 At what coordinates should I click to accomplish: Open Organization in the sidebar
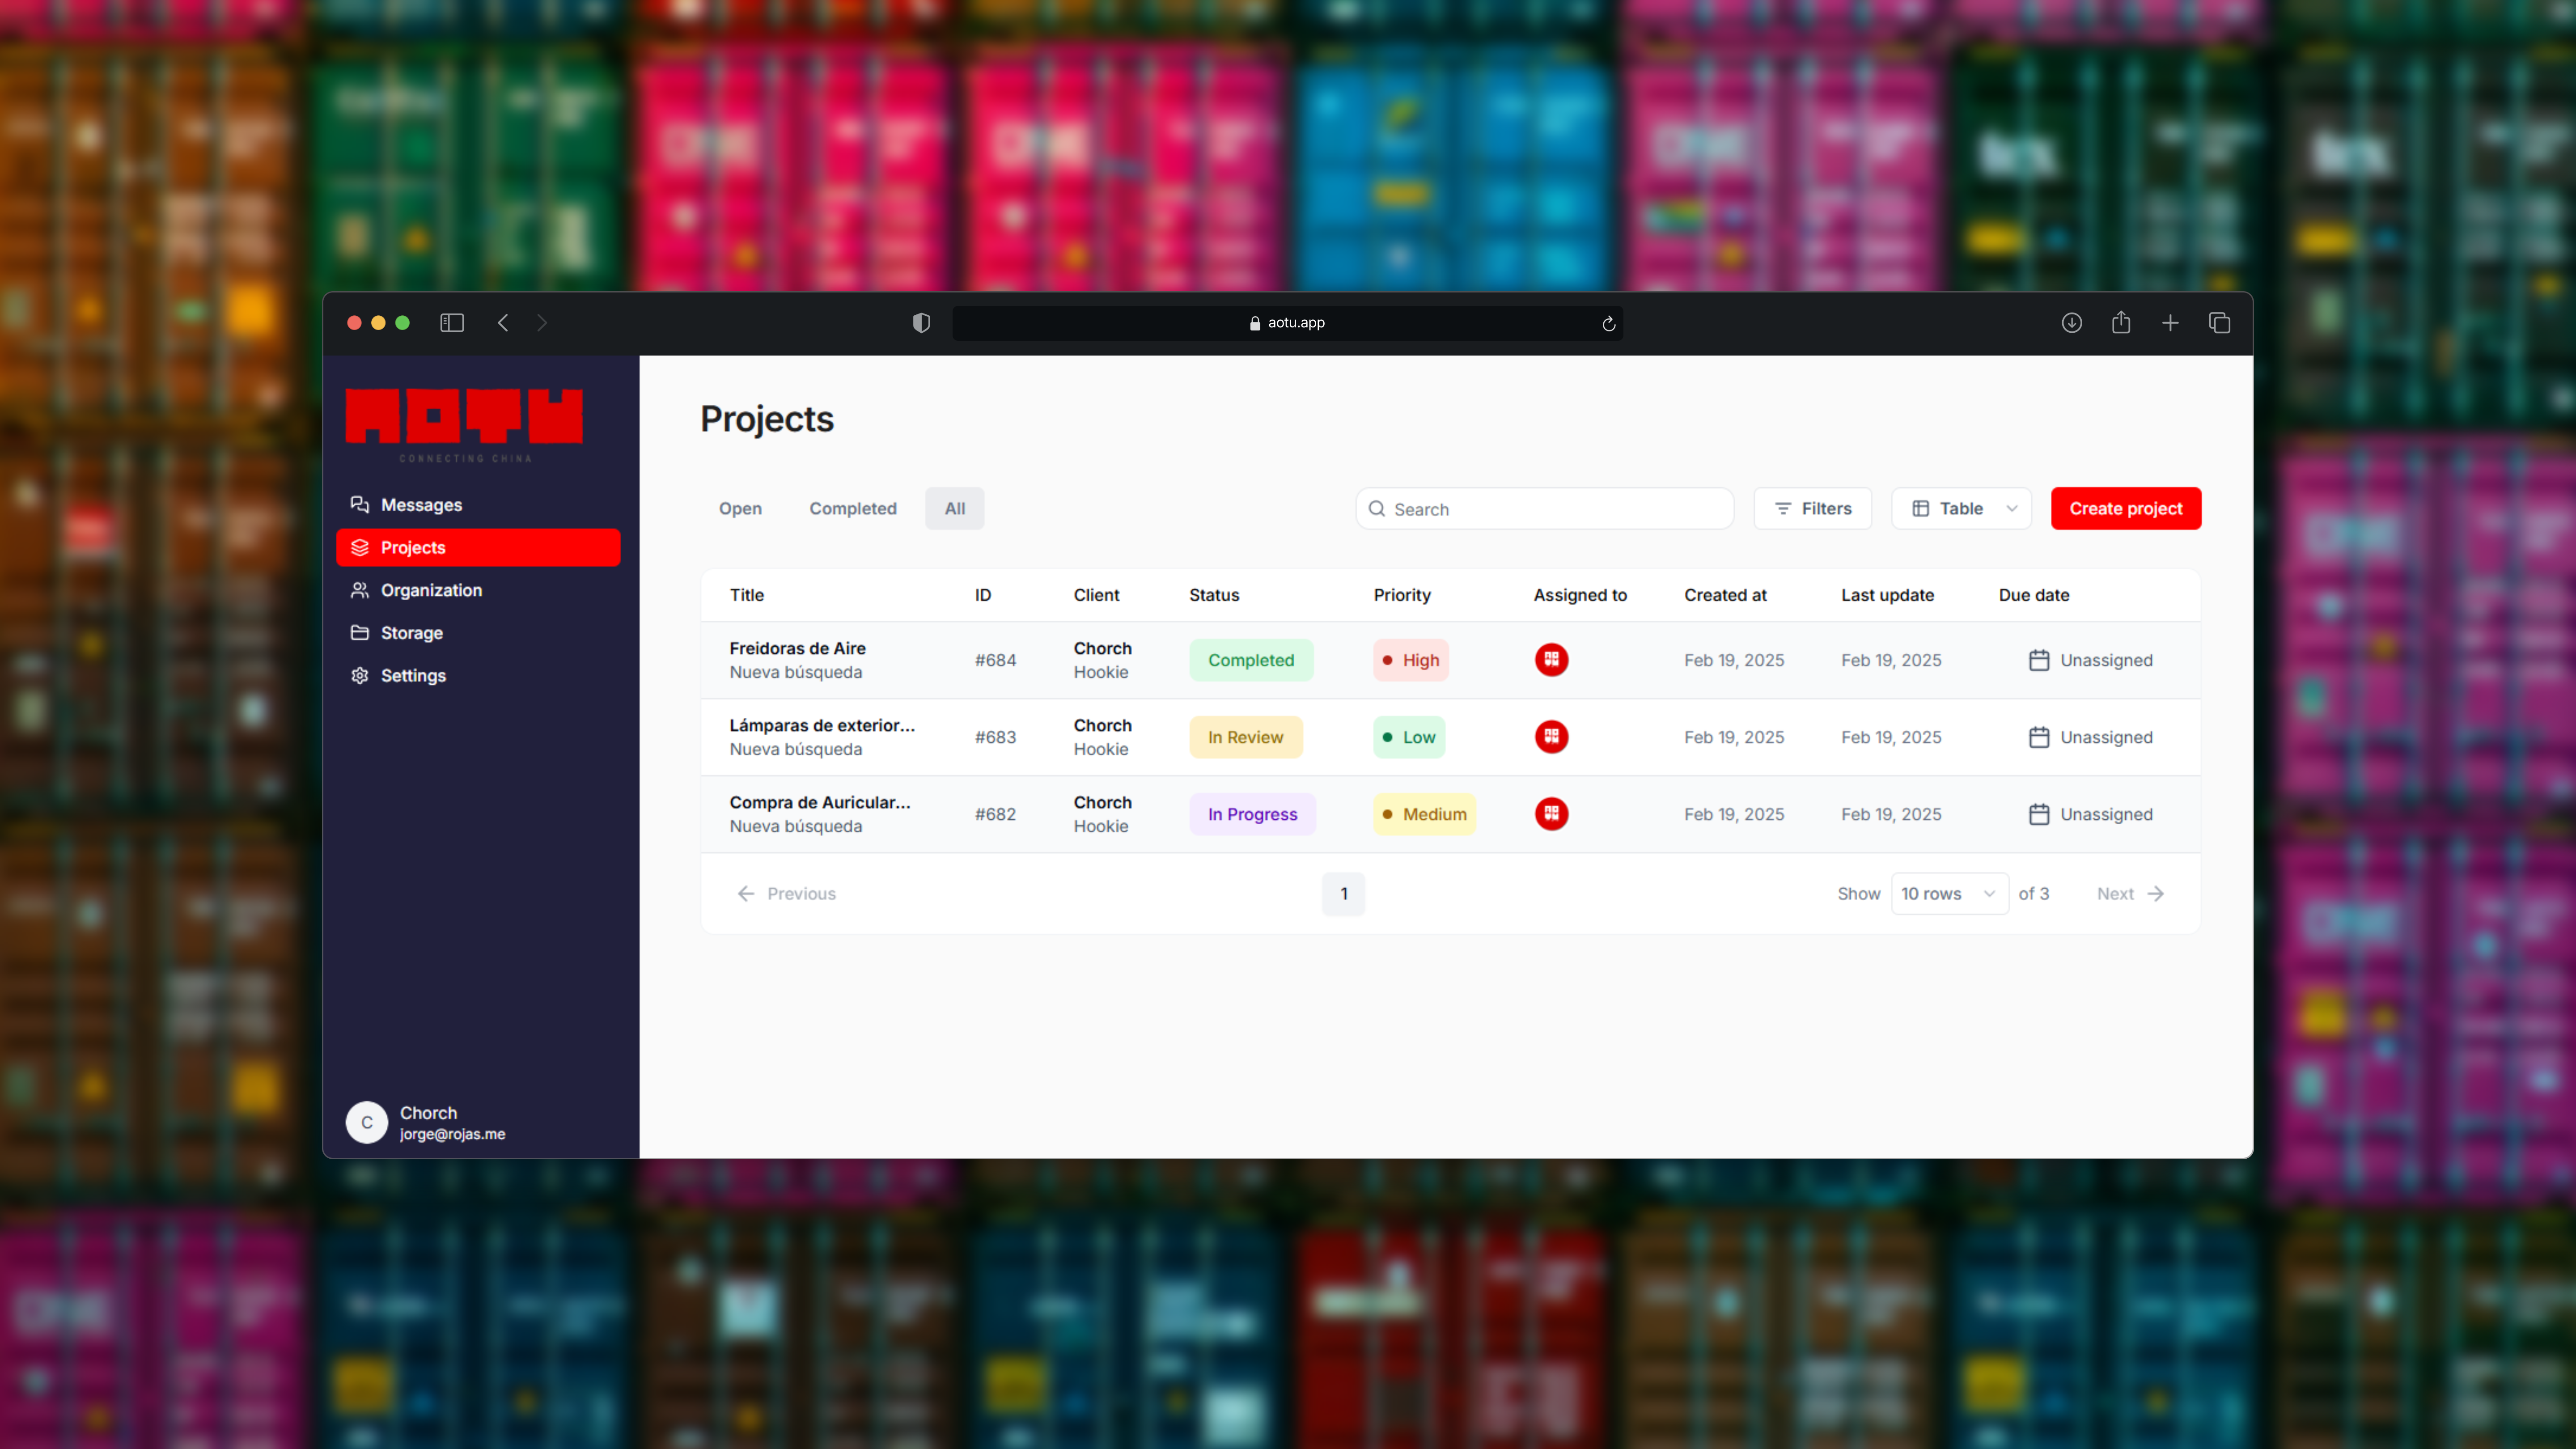[478, 590]
